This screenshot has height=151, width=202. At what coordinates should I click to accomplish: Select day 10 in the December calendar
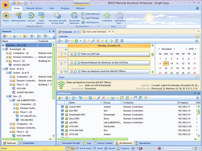[172, 63]
